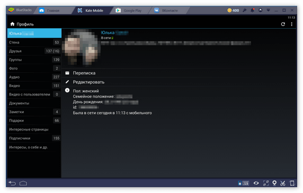Click the Профиль title

click(x=25, y=24)
